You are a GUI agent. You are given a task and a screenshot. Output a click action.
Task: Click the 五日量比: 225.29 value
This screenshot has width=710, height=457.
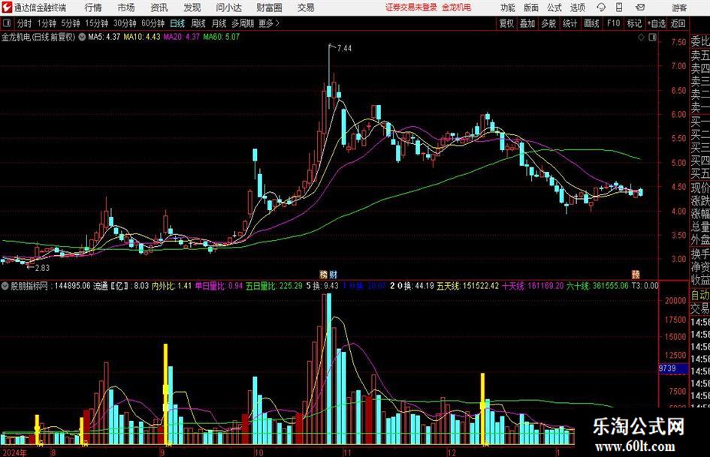click(273, 286)
